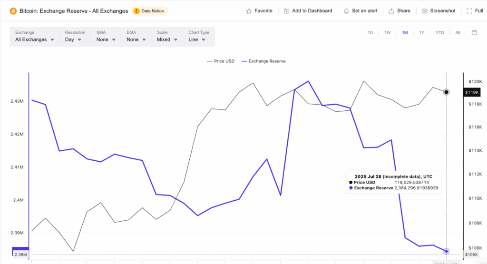Open the SMA None dropdown
487x264 pixels.
point(105,40)
